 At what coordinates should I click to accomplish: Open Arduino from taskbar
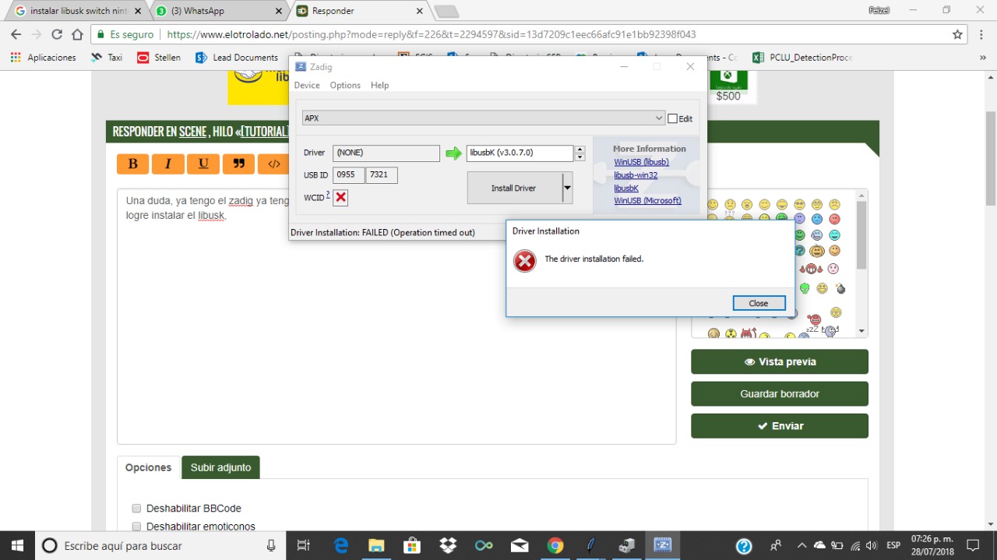484,545
